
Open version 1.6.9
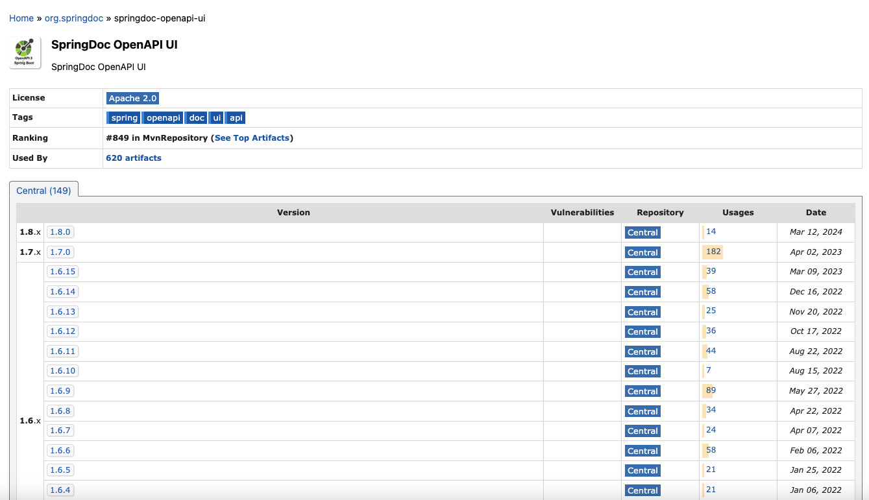(x=60, y=391)
